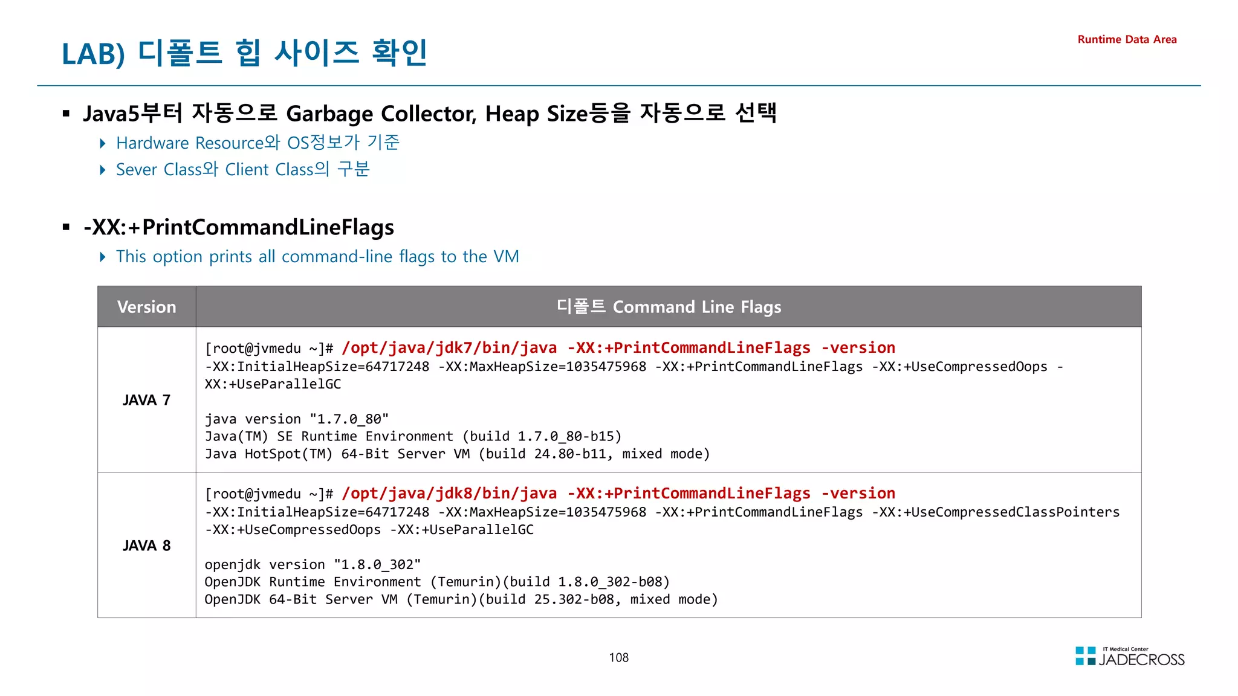Click 'XX:+UseParallelGC' in the JAVA 7 cell

point(273,384)
